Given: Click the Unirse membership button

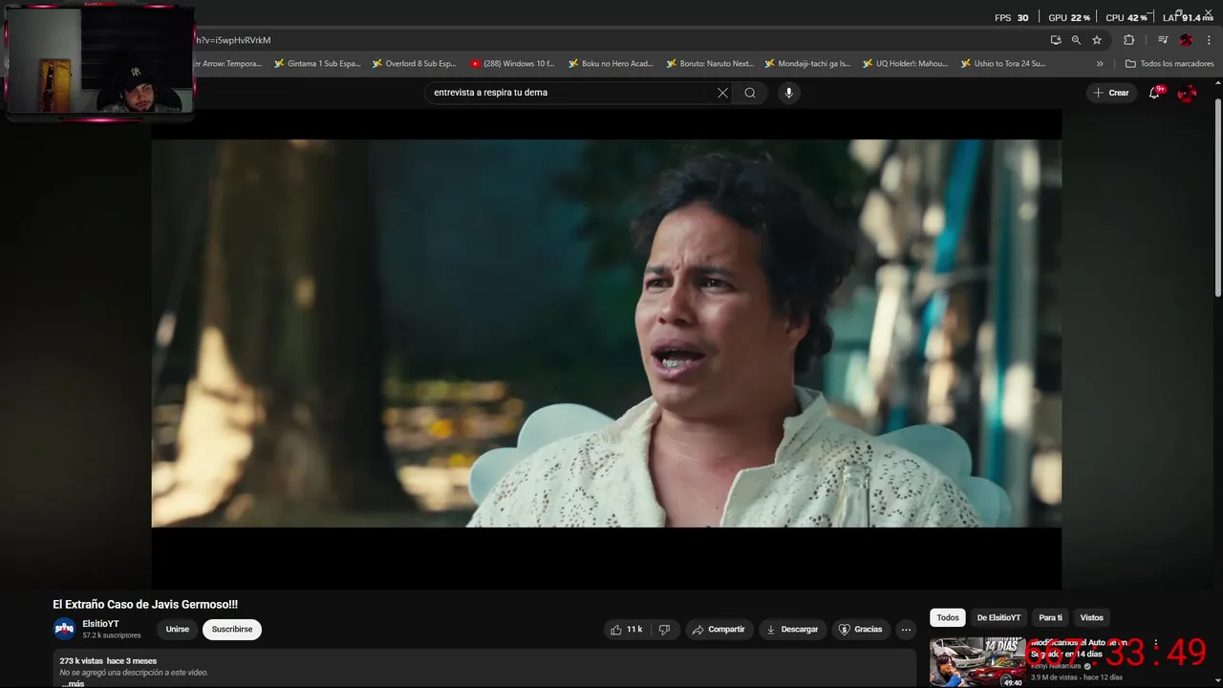Looking at the screenshot, I should (178, 630).
